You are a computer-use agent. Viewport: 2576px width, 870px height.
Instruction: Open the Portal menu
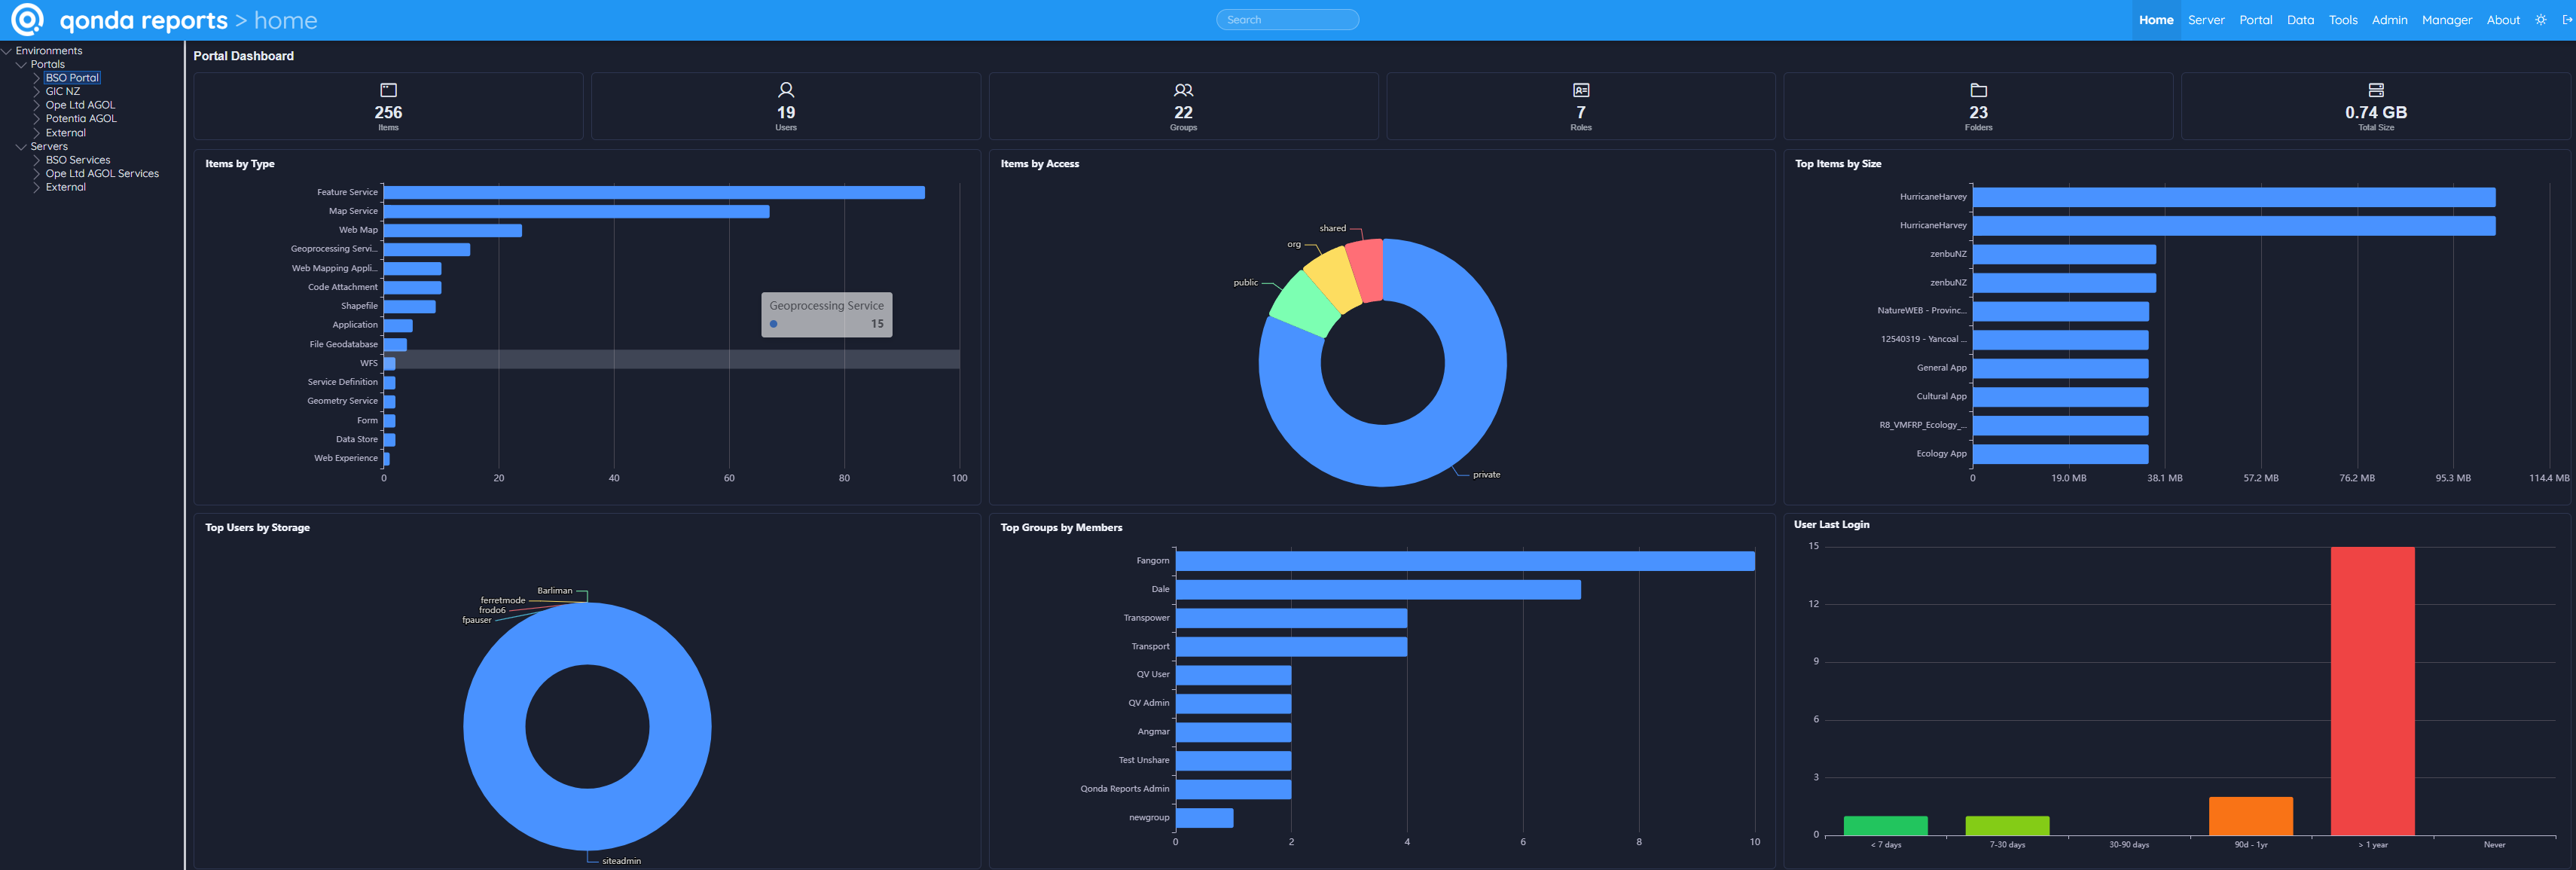(x=2255, y=20)
